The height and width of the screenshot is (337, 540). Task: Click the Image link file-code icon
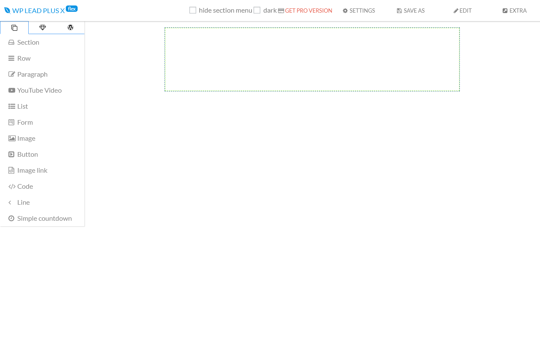[11, 170]
